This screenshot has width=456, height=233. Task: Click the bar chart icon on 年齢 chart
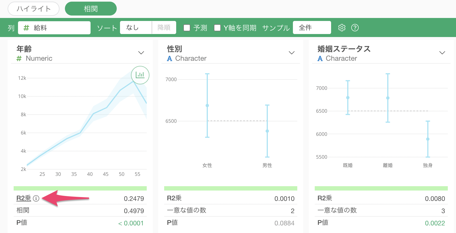140,75
